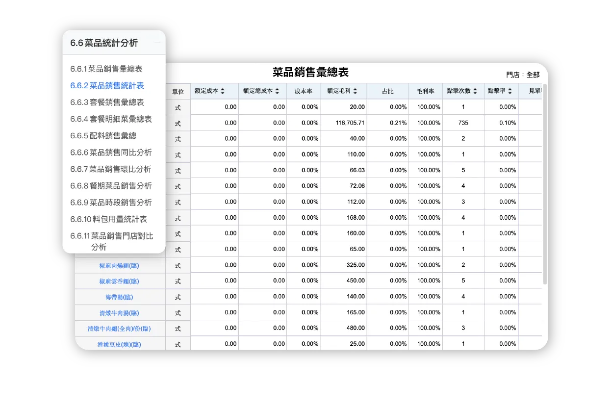Select the 110.00 gross profit cell

click(343, 154)
